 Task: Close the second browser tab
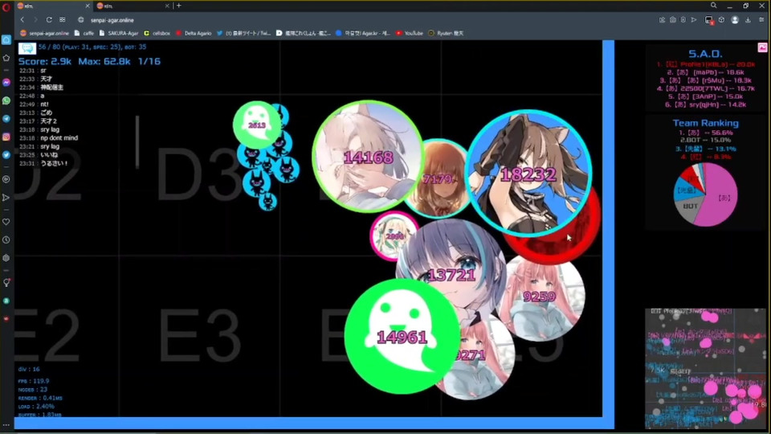pos(167,6)
